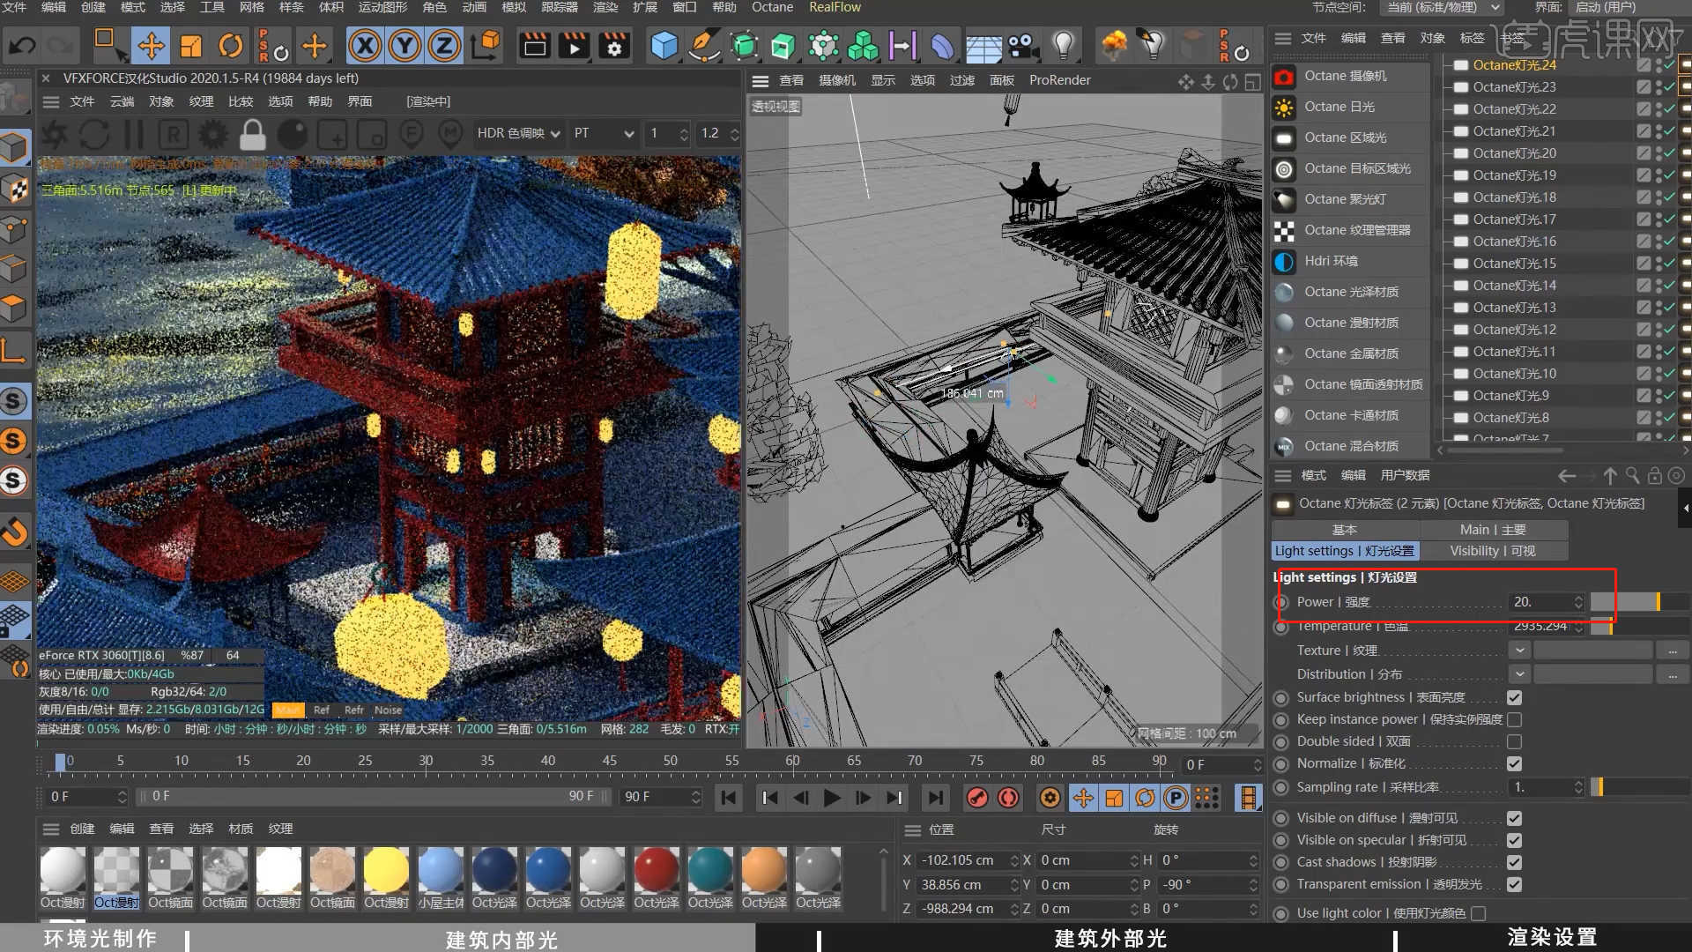The width and height of the screenshot is (1692, 952).
Task: Select the yellow Oct漫射 material thumbnail
Action: click(x=386, y=868)
